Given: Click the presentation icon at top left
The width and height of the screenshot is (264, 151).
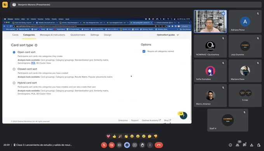Looking at the screenshot, I should 5,5.
